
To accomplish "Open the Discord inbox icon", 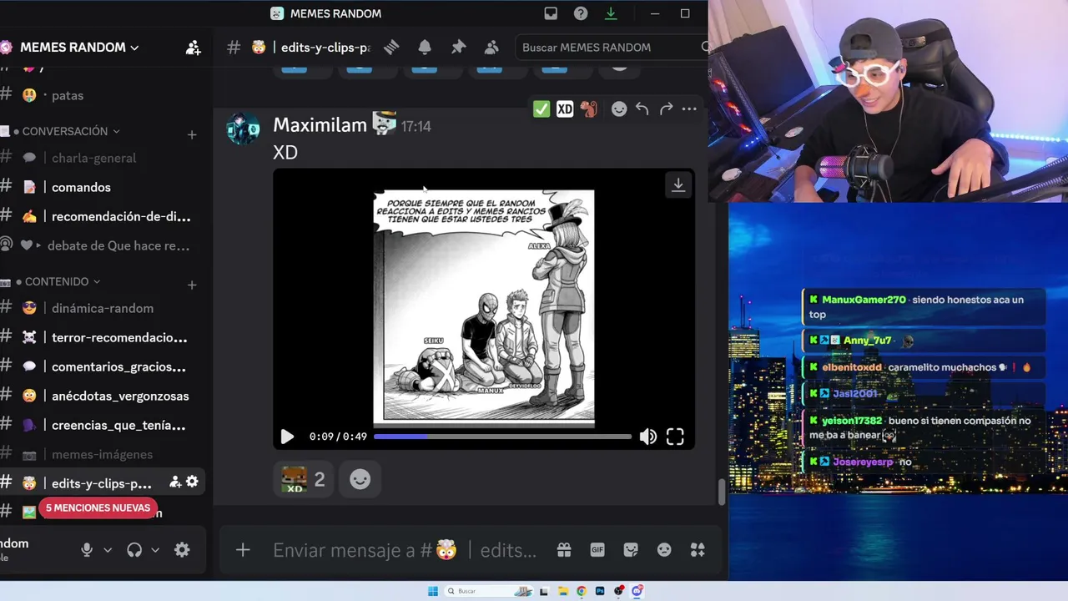I will tap(551, 13).
